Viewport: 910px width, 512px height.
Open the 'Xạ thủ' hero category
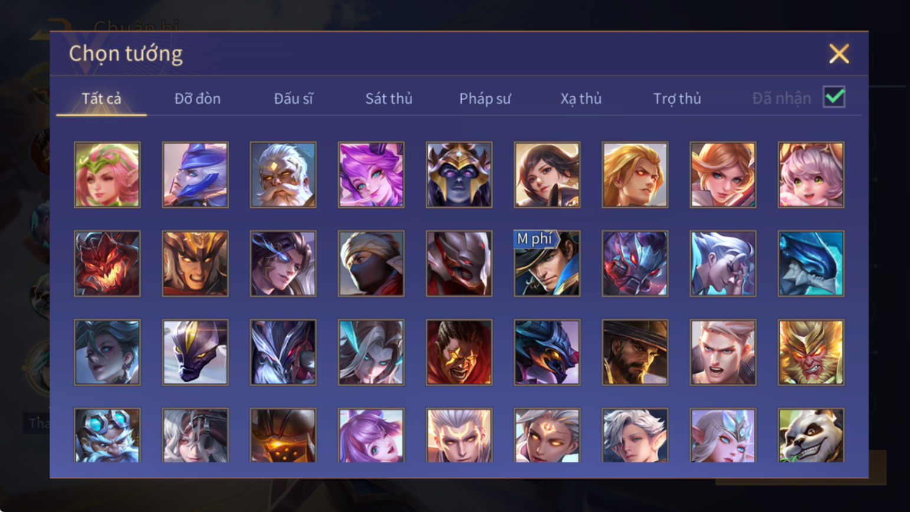(x=581, y=99)
